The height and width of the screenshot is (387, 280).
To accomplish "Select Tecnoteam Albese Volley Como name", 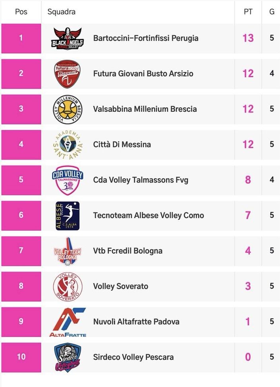I will click(x=149, y=216).
